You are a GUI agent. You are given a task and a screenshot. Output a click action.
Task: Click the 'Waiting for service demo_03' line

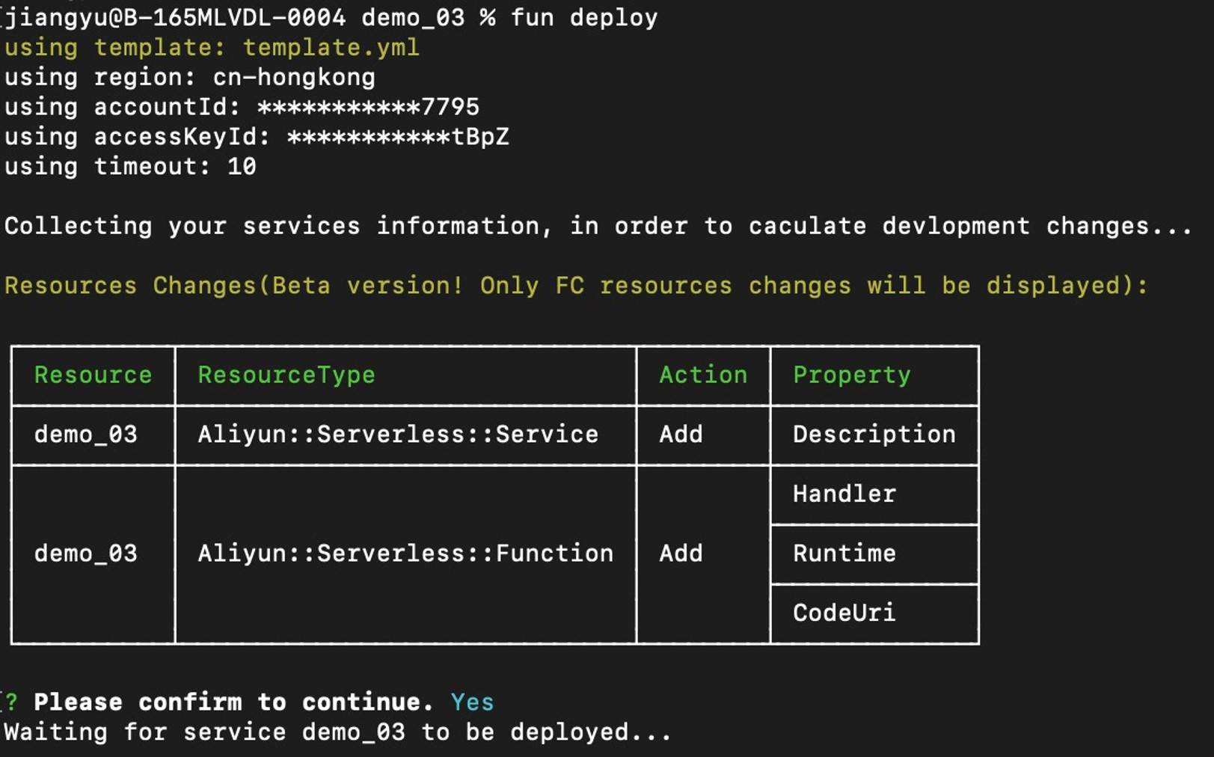point(338,732)
